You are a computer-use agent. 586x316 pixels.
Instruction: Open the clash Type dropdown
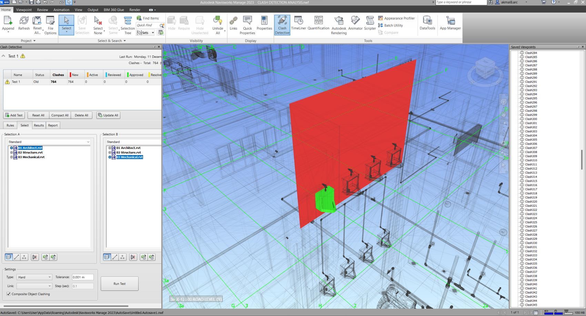pyautogui.click(x=34, y=277)
